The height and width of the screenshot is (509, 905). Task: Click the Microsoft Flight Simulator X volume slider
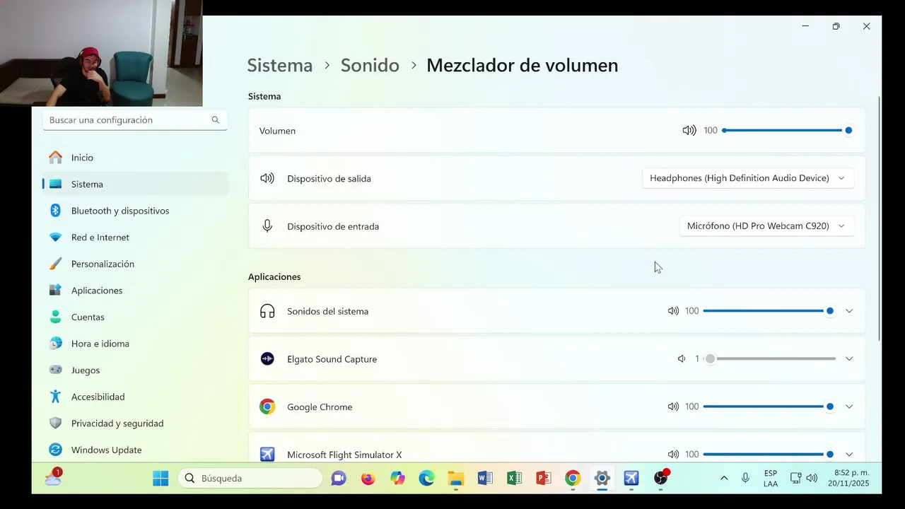(x=769, y=455)
